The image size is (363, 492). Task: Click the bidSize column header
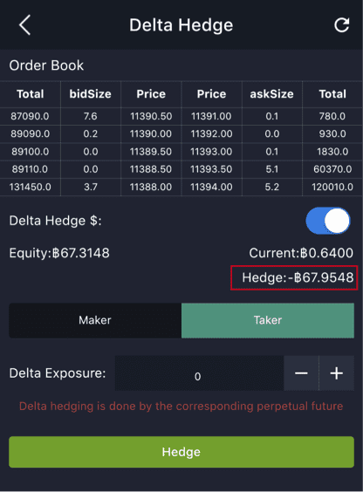(91, 94)
